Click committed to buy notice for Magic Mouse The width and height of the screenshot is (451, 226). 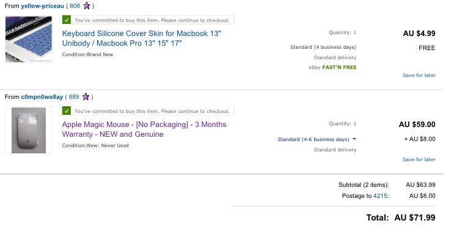click(x=152, y=111)
